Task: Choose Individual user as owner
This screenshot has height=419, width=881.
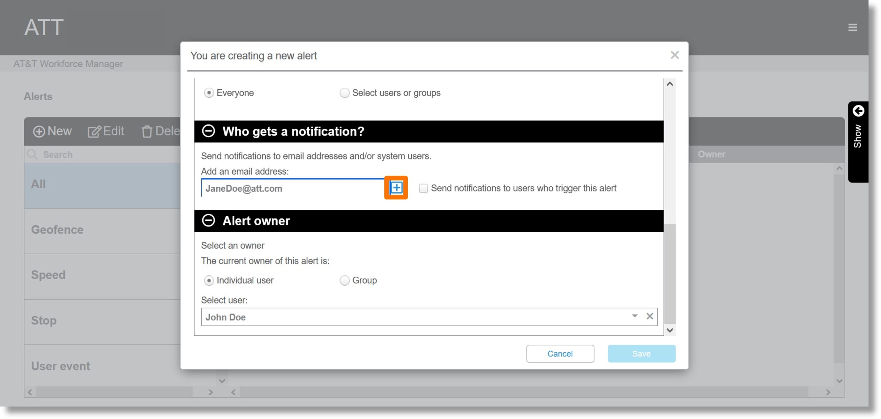Action: point(209,280)
